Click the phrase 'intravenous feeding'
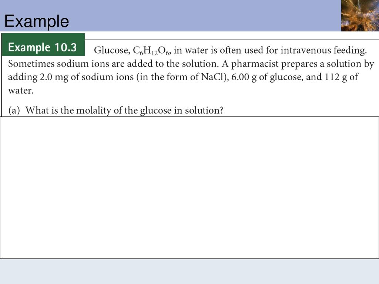379x284 pixels. point(323,50)
